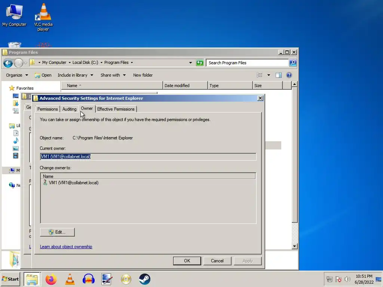Toggle the preview pane icon
383x287 pixels.
[x=278, y=75]
